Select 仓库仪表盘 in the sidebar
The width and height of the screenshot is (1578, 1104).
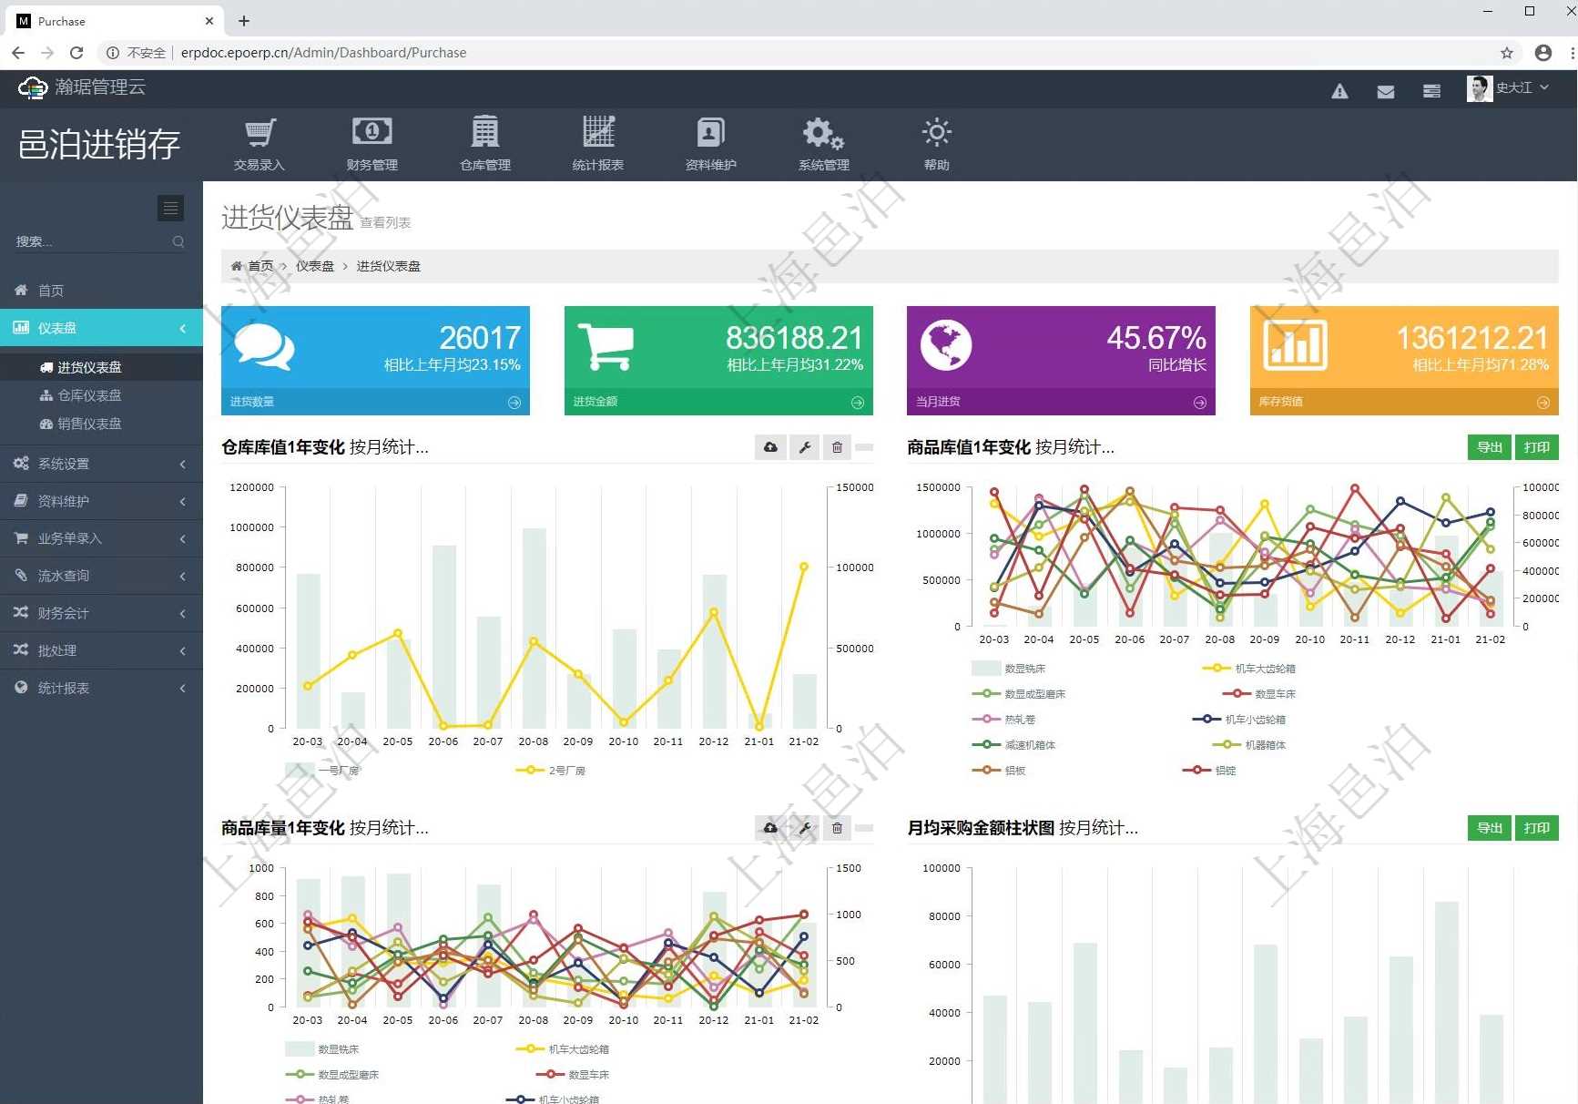[89, 395]
